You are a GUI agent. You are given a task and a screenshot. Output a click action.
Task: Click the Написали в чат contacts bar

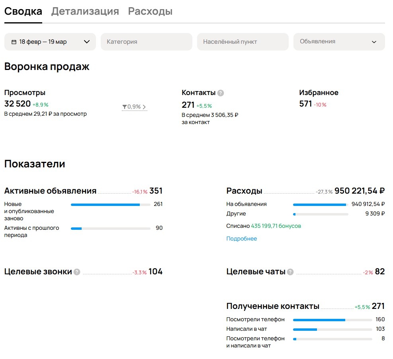coord(332,330)
